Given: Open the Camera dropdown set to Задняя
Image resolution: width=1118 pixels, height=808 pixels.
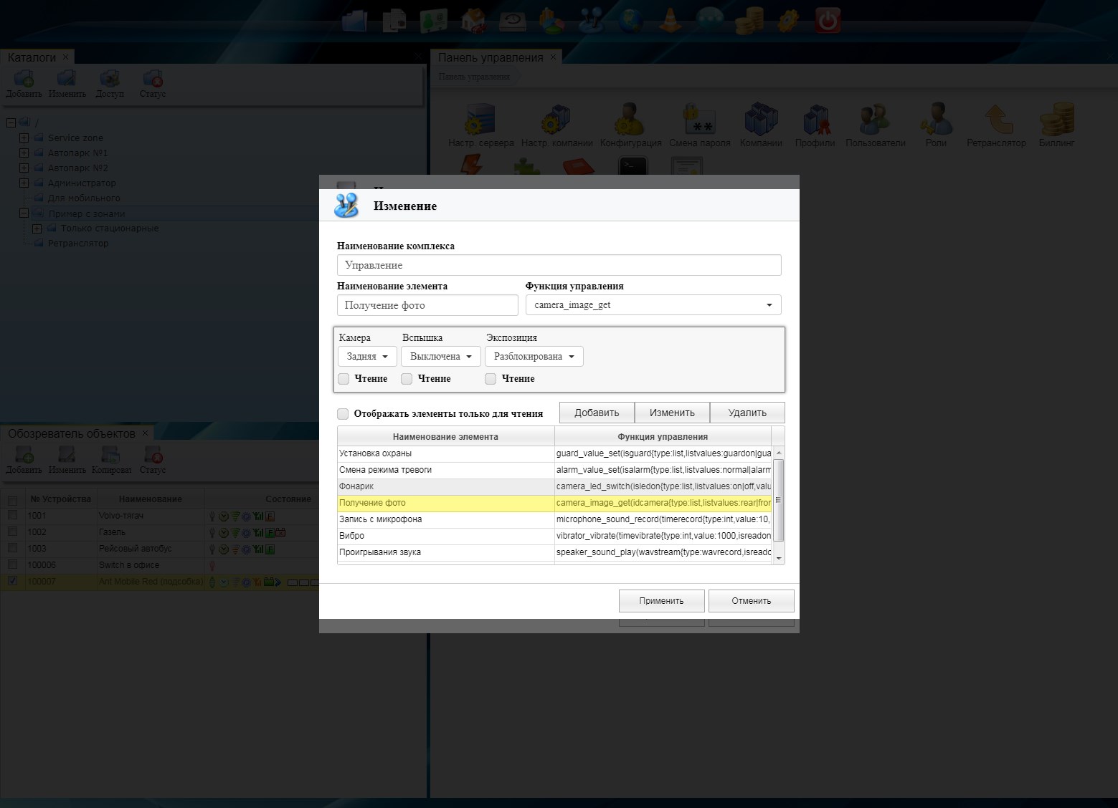Looking at the screenshot, I should (x=367, y=357).
